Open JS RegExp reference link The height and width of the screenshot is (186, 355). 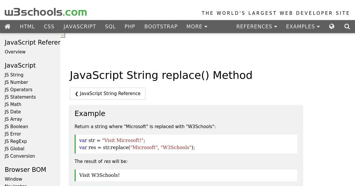coord(16,141)
